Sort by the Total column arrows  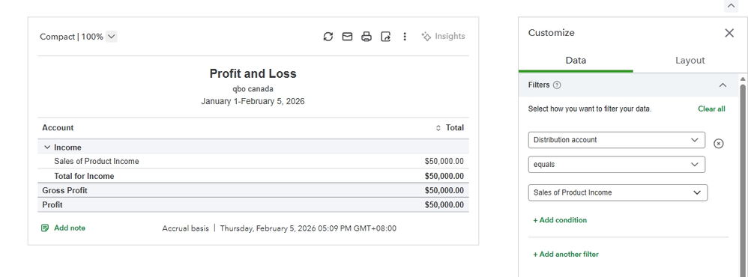click(438, 128)
